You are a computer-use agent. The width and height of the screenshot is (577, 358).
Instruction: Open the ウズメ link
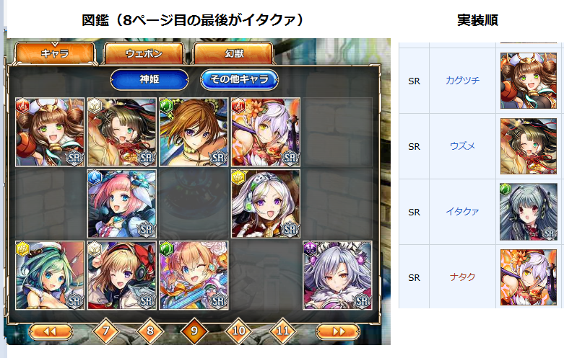[x=462, y=146]
